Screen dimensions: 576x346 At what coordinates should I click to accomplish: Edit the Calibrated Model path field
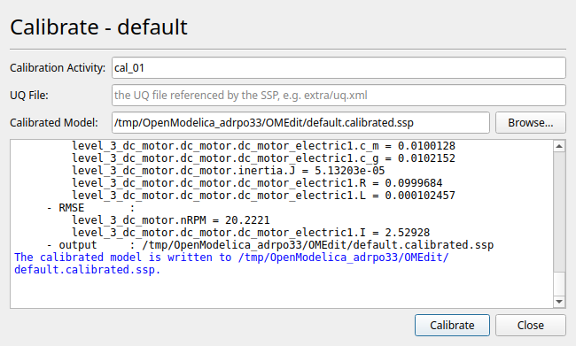[x=300, y=122]
